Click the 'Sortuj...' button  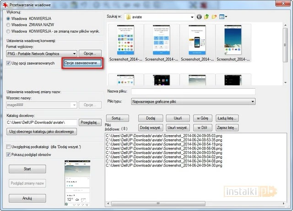117,118
